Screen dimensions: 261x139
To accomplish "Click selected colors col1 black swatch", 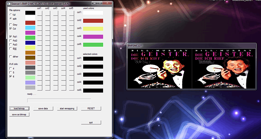I will (93, 59).
